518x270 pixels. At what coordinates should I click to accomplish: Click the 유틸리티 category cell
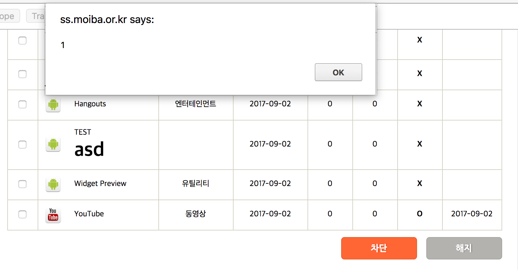click(x=196, y=184)
